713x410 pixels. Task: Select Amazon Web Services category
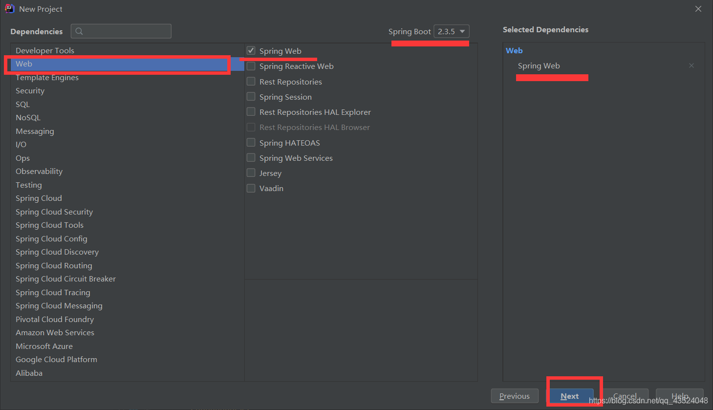tap(128, 333)
